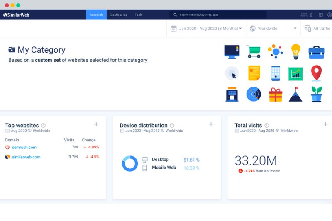Click the Change column header
The height and width of the screenshot is (221, 332).
[89, 140]
